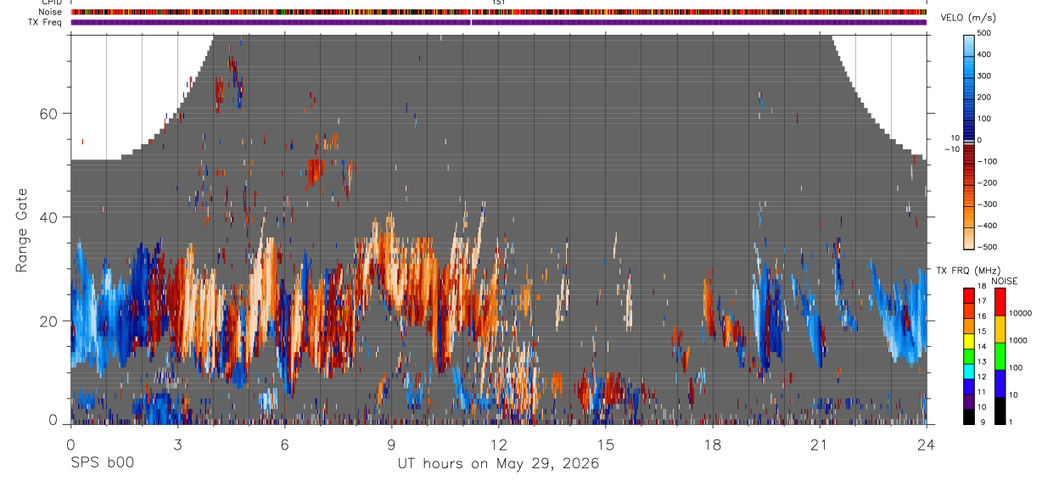Image resolution: width=1042 pixels, height=481 pixels.
Task: Click the 'TX Freq' row label at top left
Action: pyautogui.click(x=47, y=22)
